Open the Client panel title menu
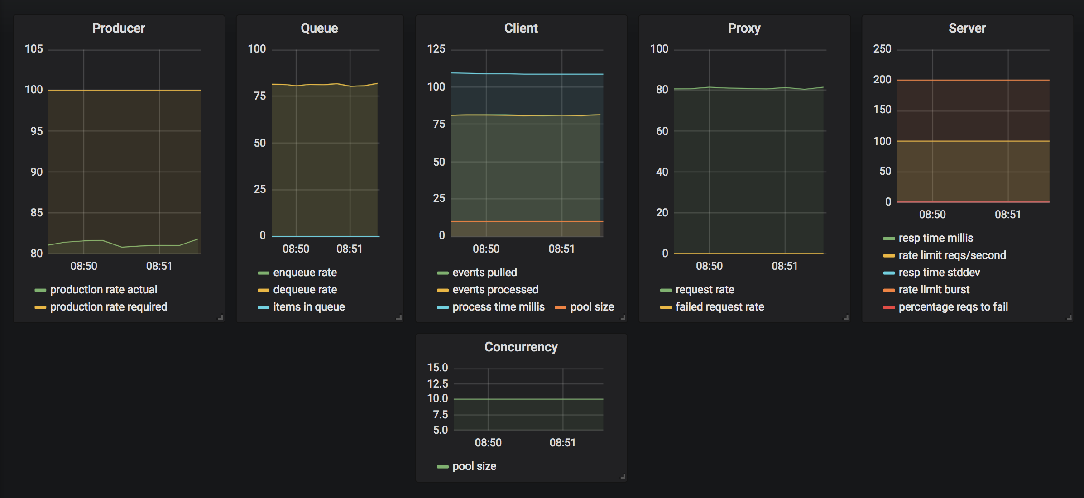Image resolution: width=1084 pixels, height=498 pixels. pos(521,28)
